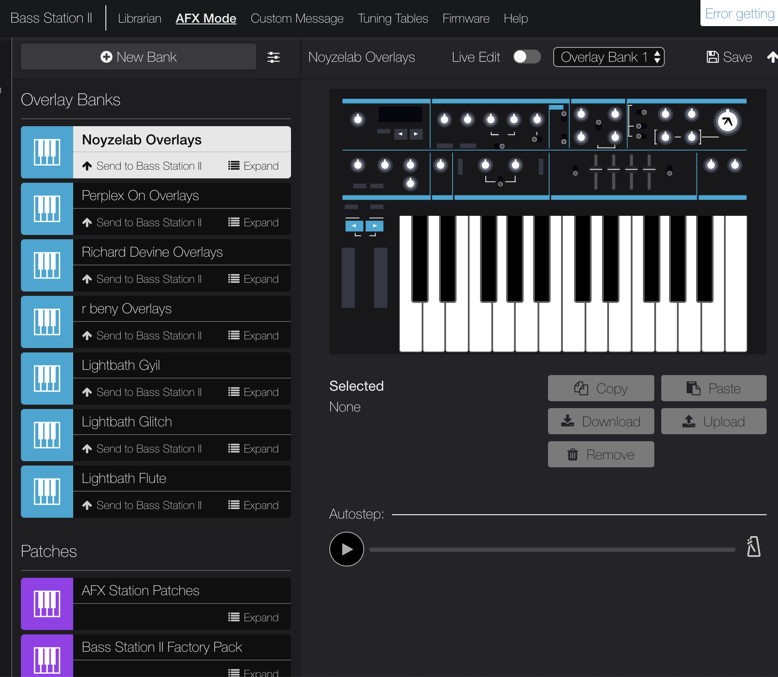
Task: Click the Remove button
Action: point(601,454)
